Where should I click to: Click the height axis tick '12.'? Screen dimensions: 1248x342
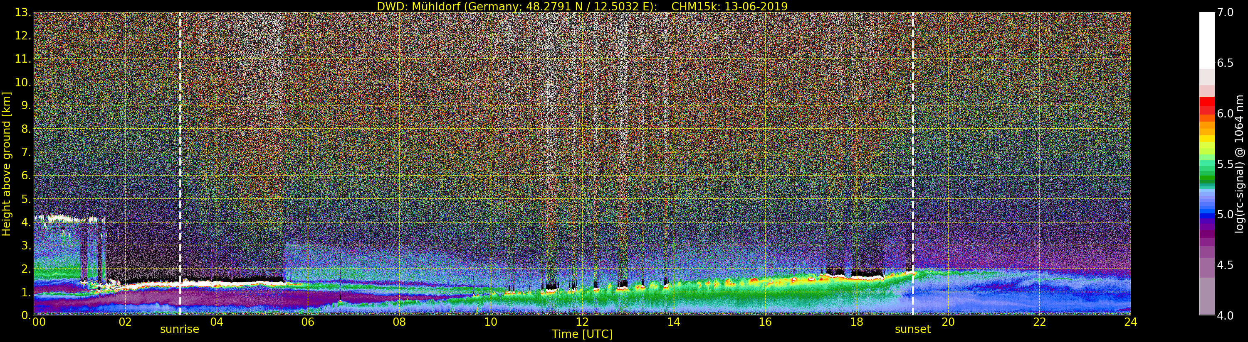23,36
